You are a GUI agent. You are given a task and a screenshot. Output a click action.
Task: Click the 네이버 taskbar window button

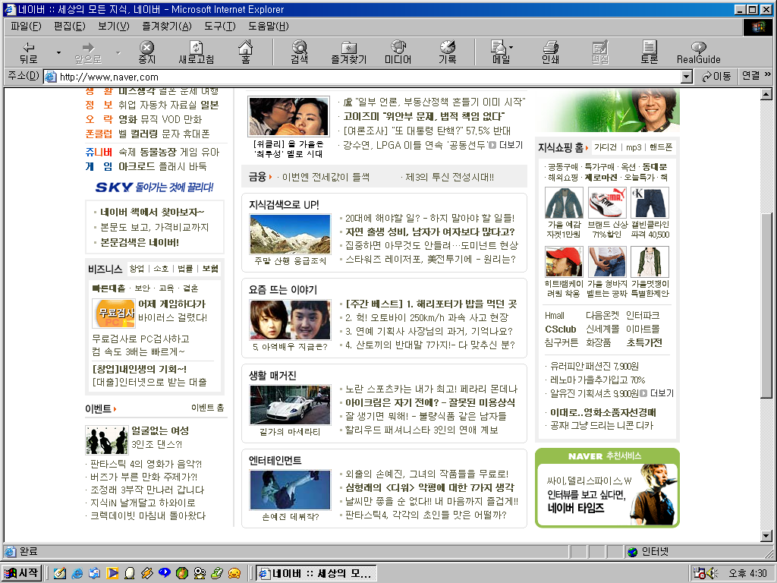316,574
